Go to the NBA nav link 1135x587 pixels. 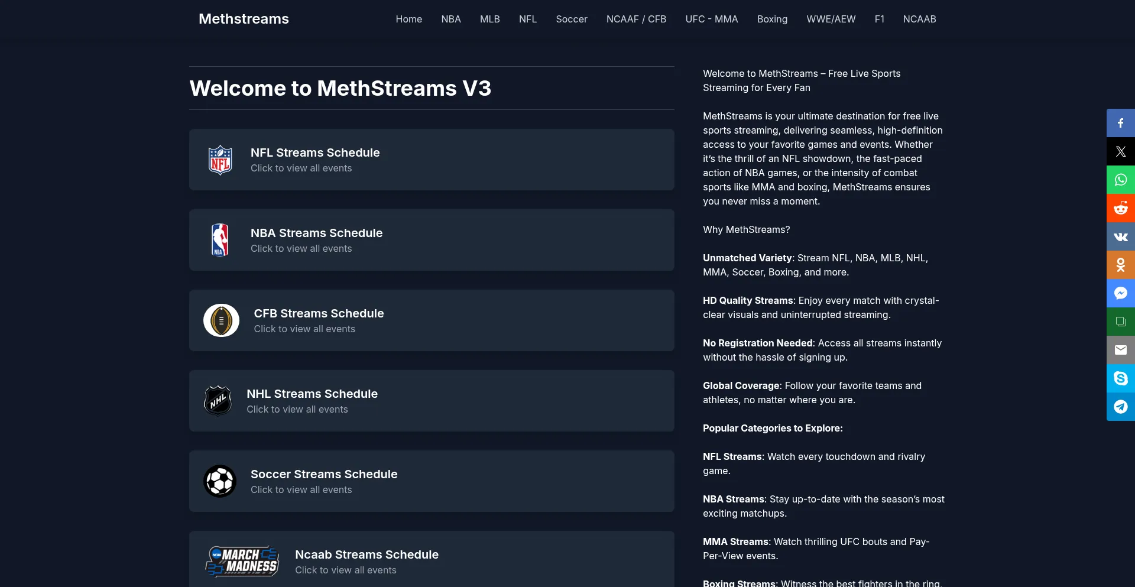pyautogui.click(x=451, y=19)
